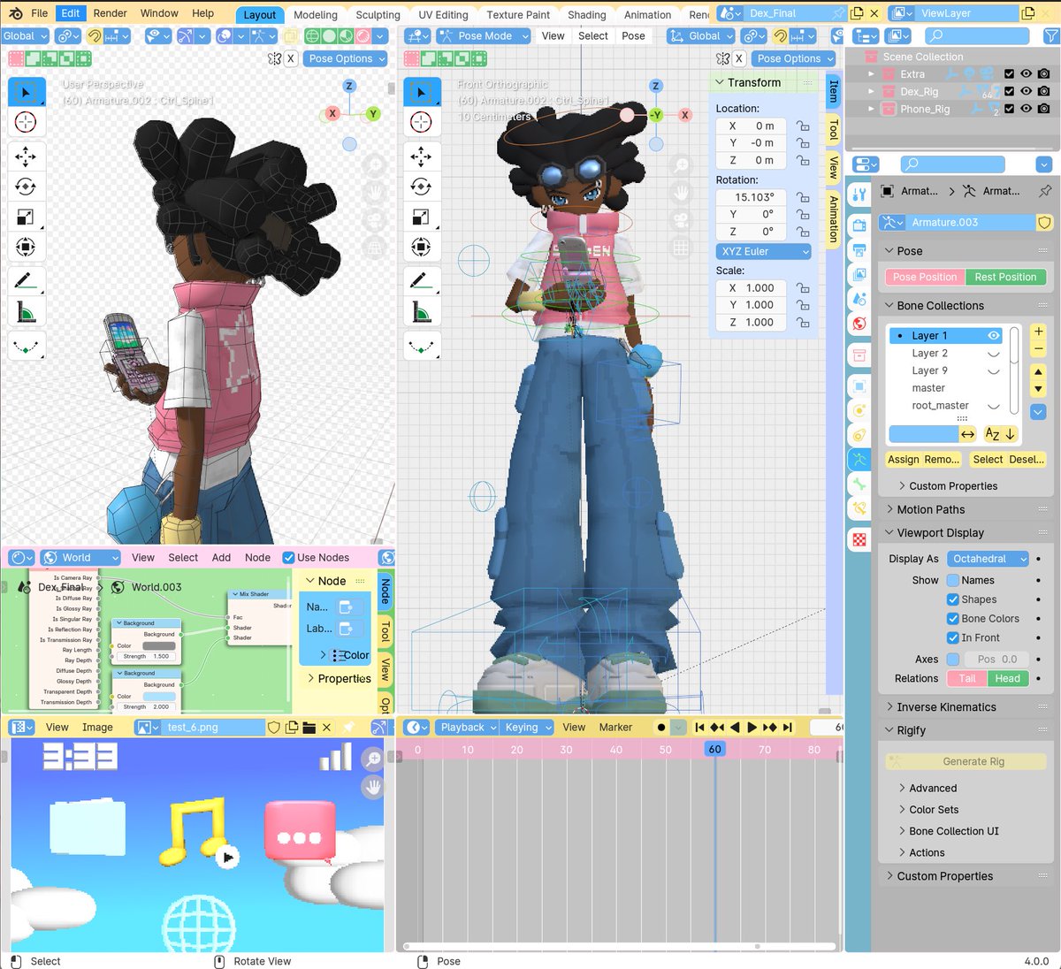Open the XYZ Euler rotation mode dropdown
Image resolution: width=1061 pixels, height=969 pixels.
click(763, 252)
